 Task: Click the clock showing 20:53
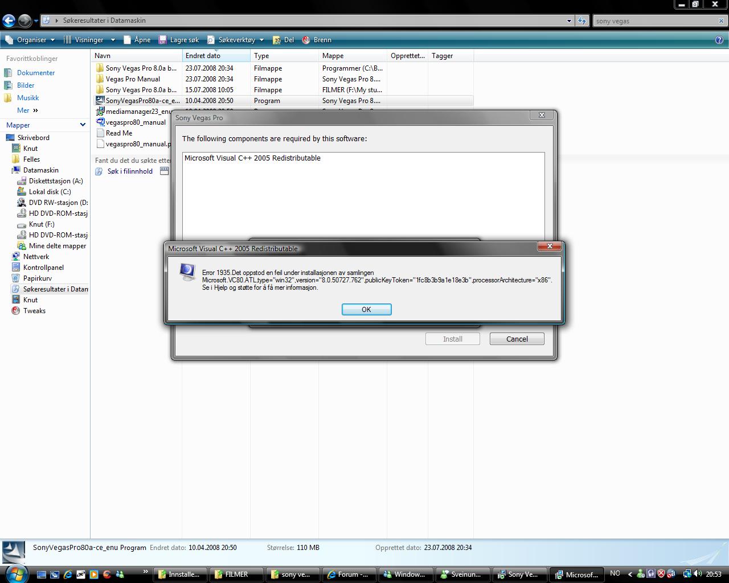click(x=714, y=574)
